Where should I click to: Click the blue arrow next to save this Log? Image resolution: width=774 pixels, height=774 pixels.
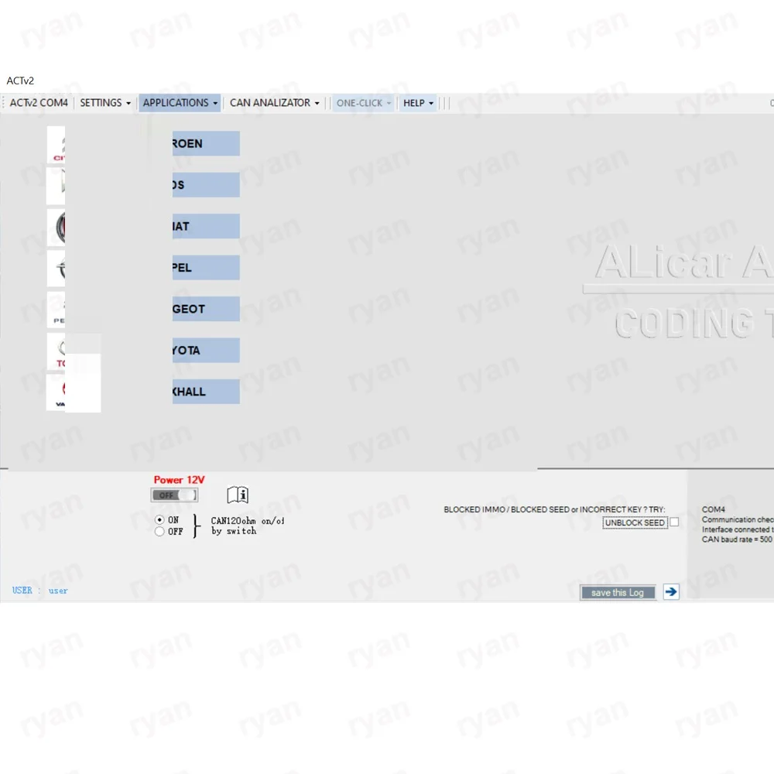coord(671,591)
